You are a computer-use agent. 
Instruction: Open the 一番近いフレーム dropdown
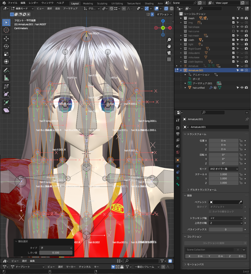tap(147, 267)
